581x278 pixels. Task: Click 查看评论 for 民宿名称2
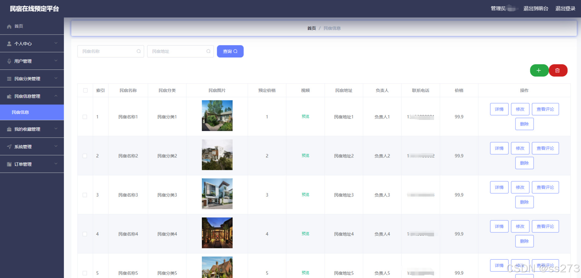pyautogui.click(x=545, y=148)
